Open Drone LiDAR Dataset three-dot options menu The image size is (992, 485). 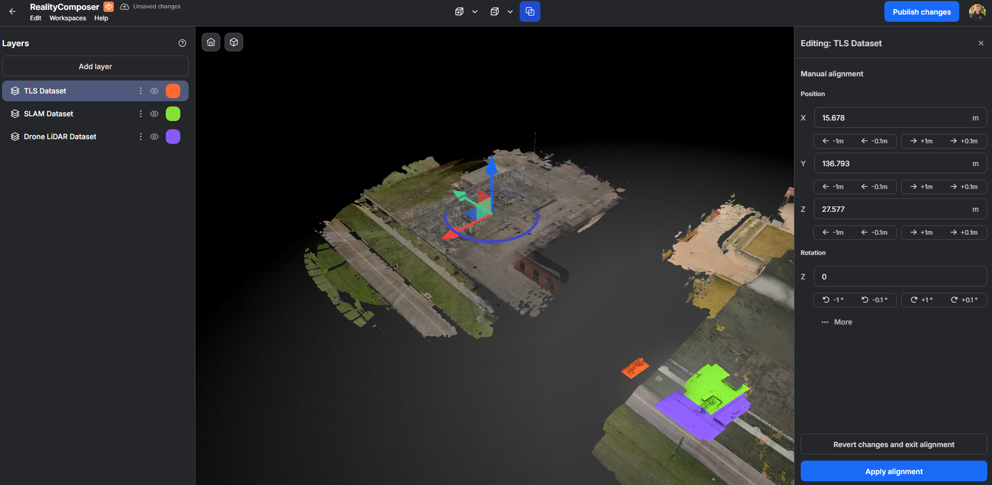[x=140, y=137]
